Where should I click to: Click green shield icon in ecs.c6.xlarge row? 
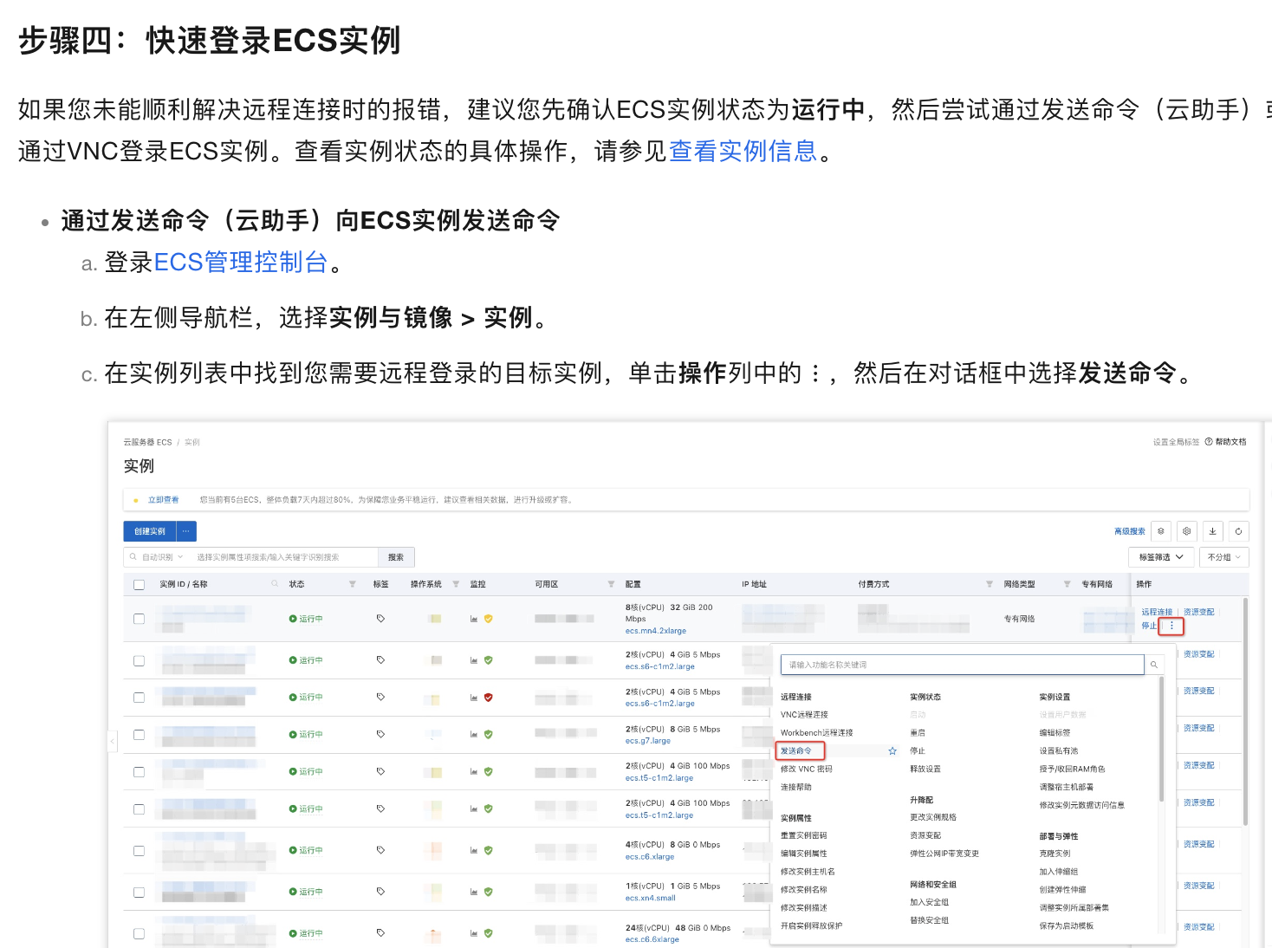[489, 850]
